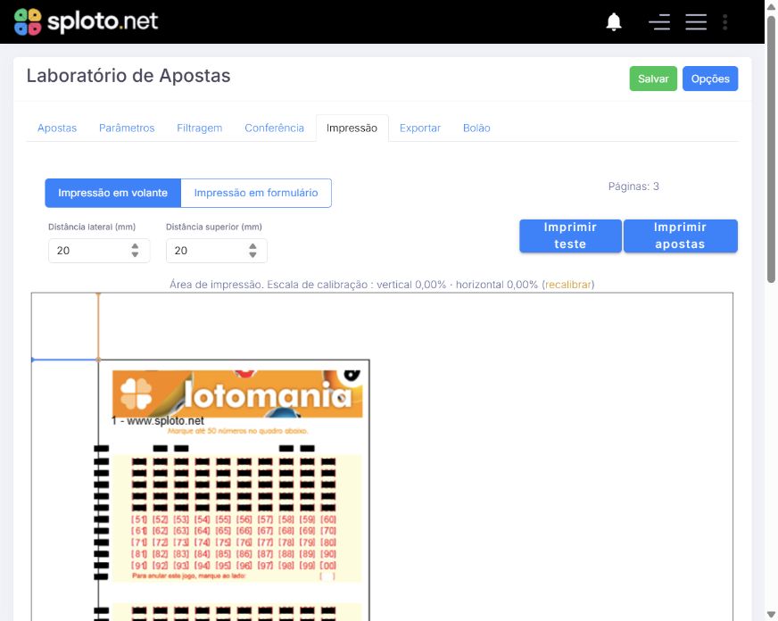Click the '1 - www.sploto.net' preview text
Viewport: 778px width, 621px height.
158,421
